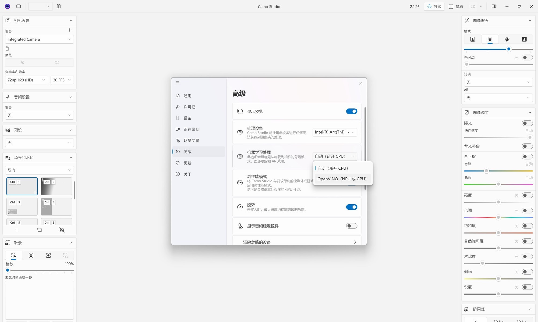538x322 pixels.
Task: Open the 许可证 settings tab
Action: [189, 107]
